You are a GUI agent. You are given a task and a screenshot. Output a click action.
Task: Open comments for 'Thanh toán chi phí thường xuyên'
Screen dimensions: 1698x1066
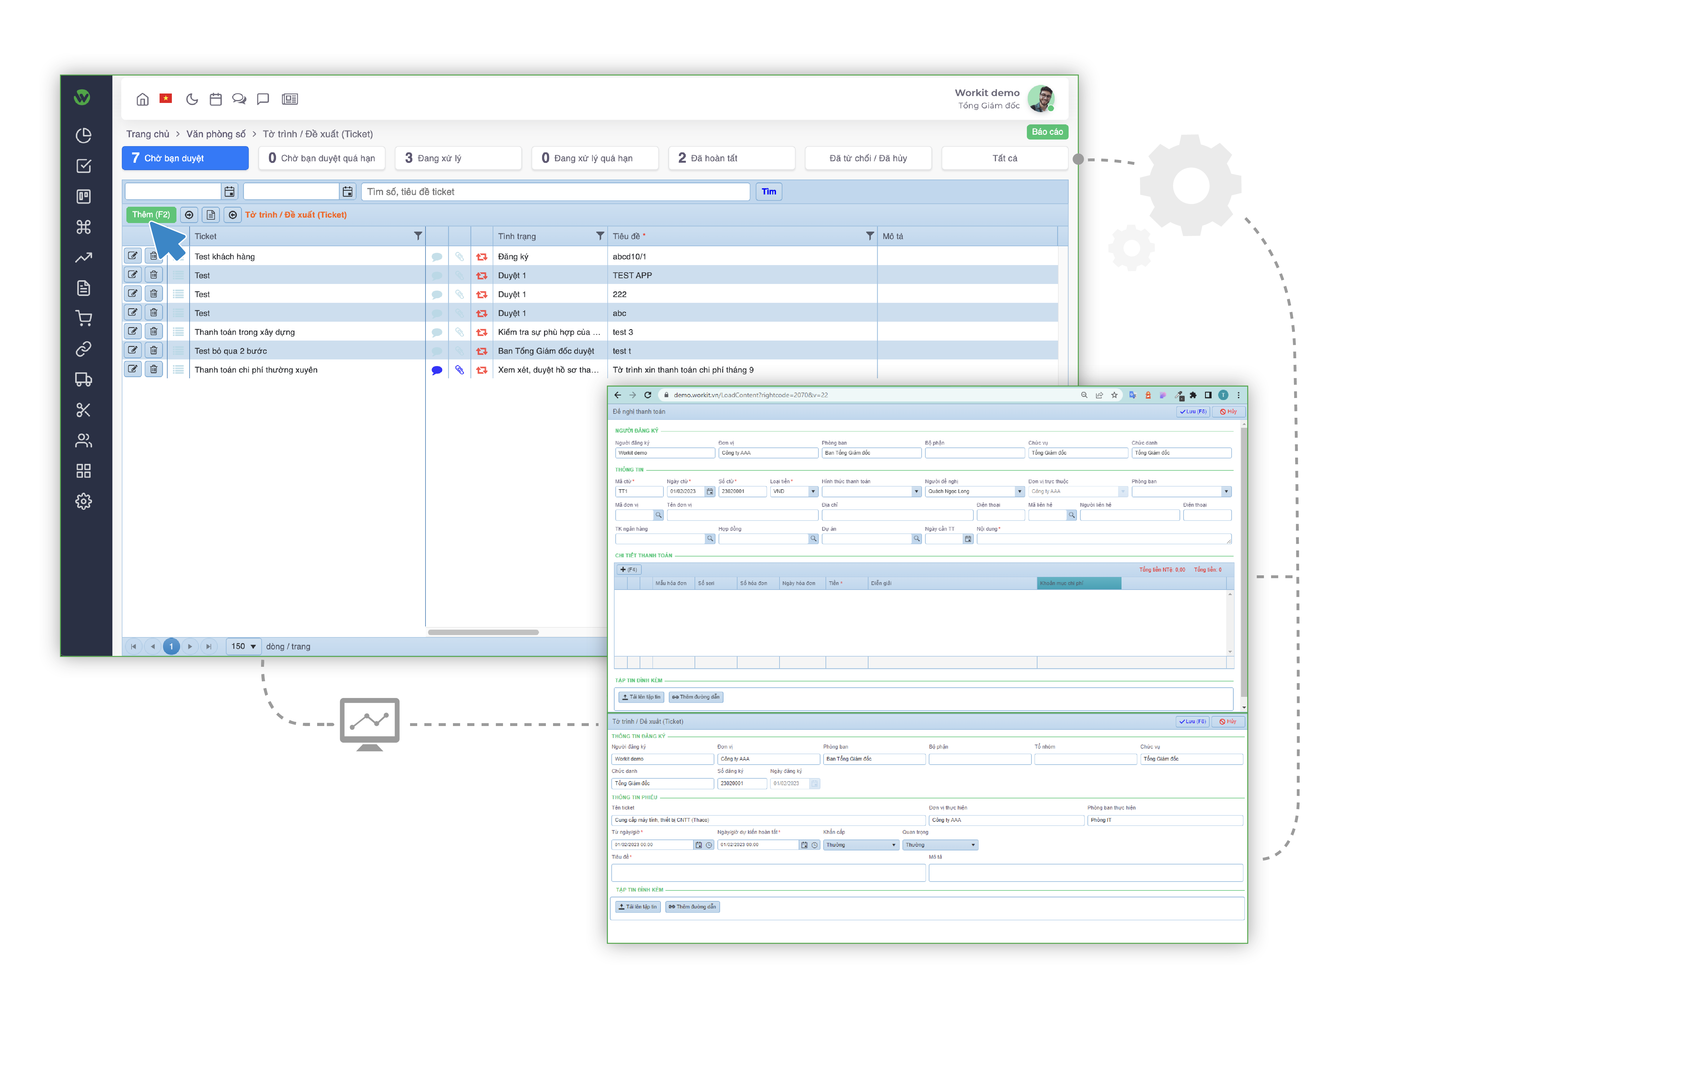pyautogui.click(x=437, y=370)
